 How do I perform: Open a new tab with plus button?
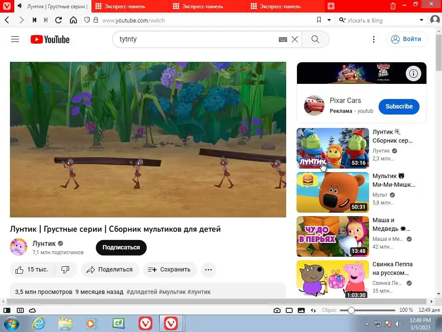click(331, 6)
